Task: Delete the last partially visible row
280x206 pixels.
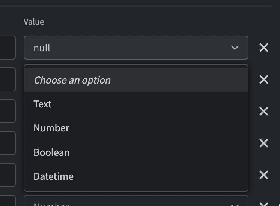Action: click(x=264, y=204)
